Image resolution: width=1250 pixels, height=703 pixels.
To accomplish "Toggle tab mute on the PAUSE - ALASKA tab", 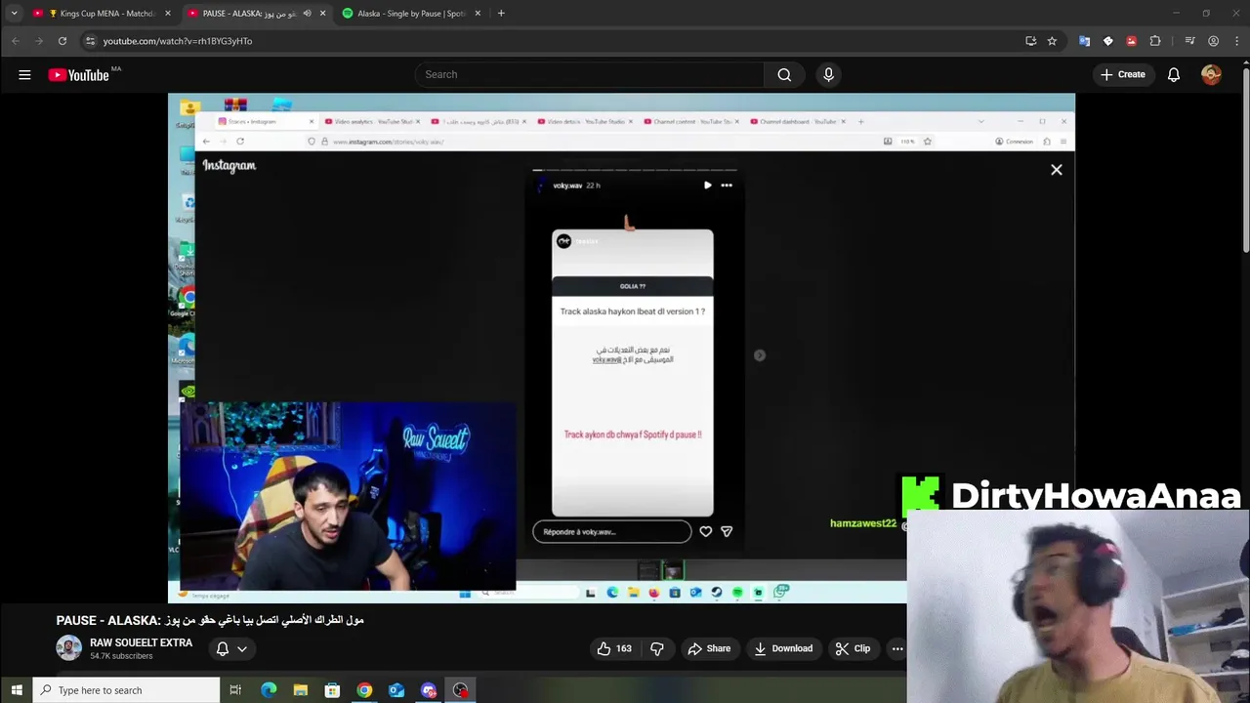I will click(307, 14).
